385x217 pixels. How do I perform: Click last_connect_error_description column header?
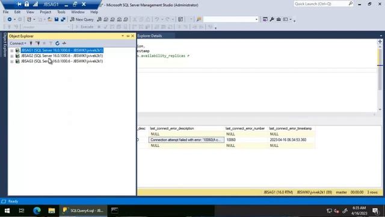click(186, 128)
